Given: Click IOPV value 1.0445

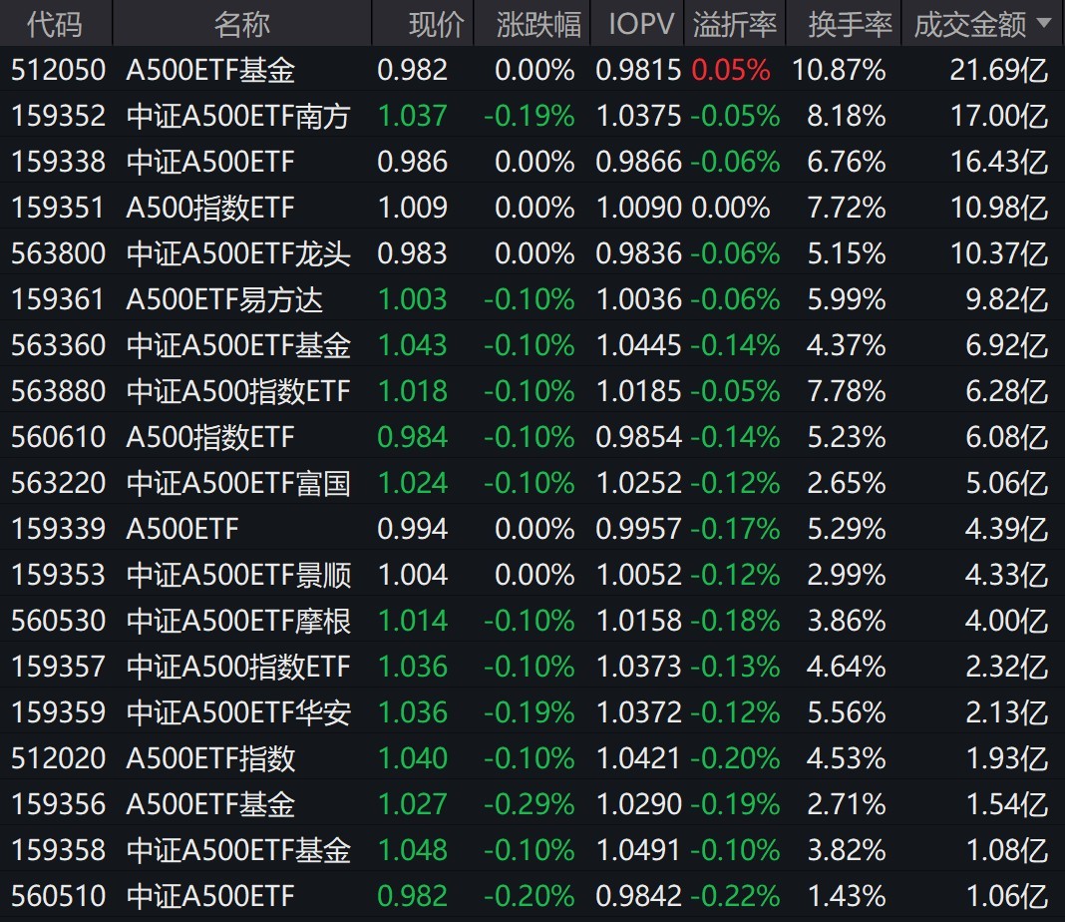Looking at the screenshot, I should 638,345.
